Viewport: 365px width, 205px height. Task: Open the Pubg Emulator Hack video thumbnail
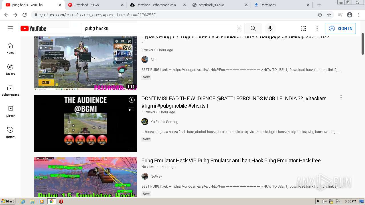point(86,177)
